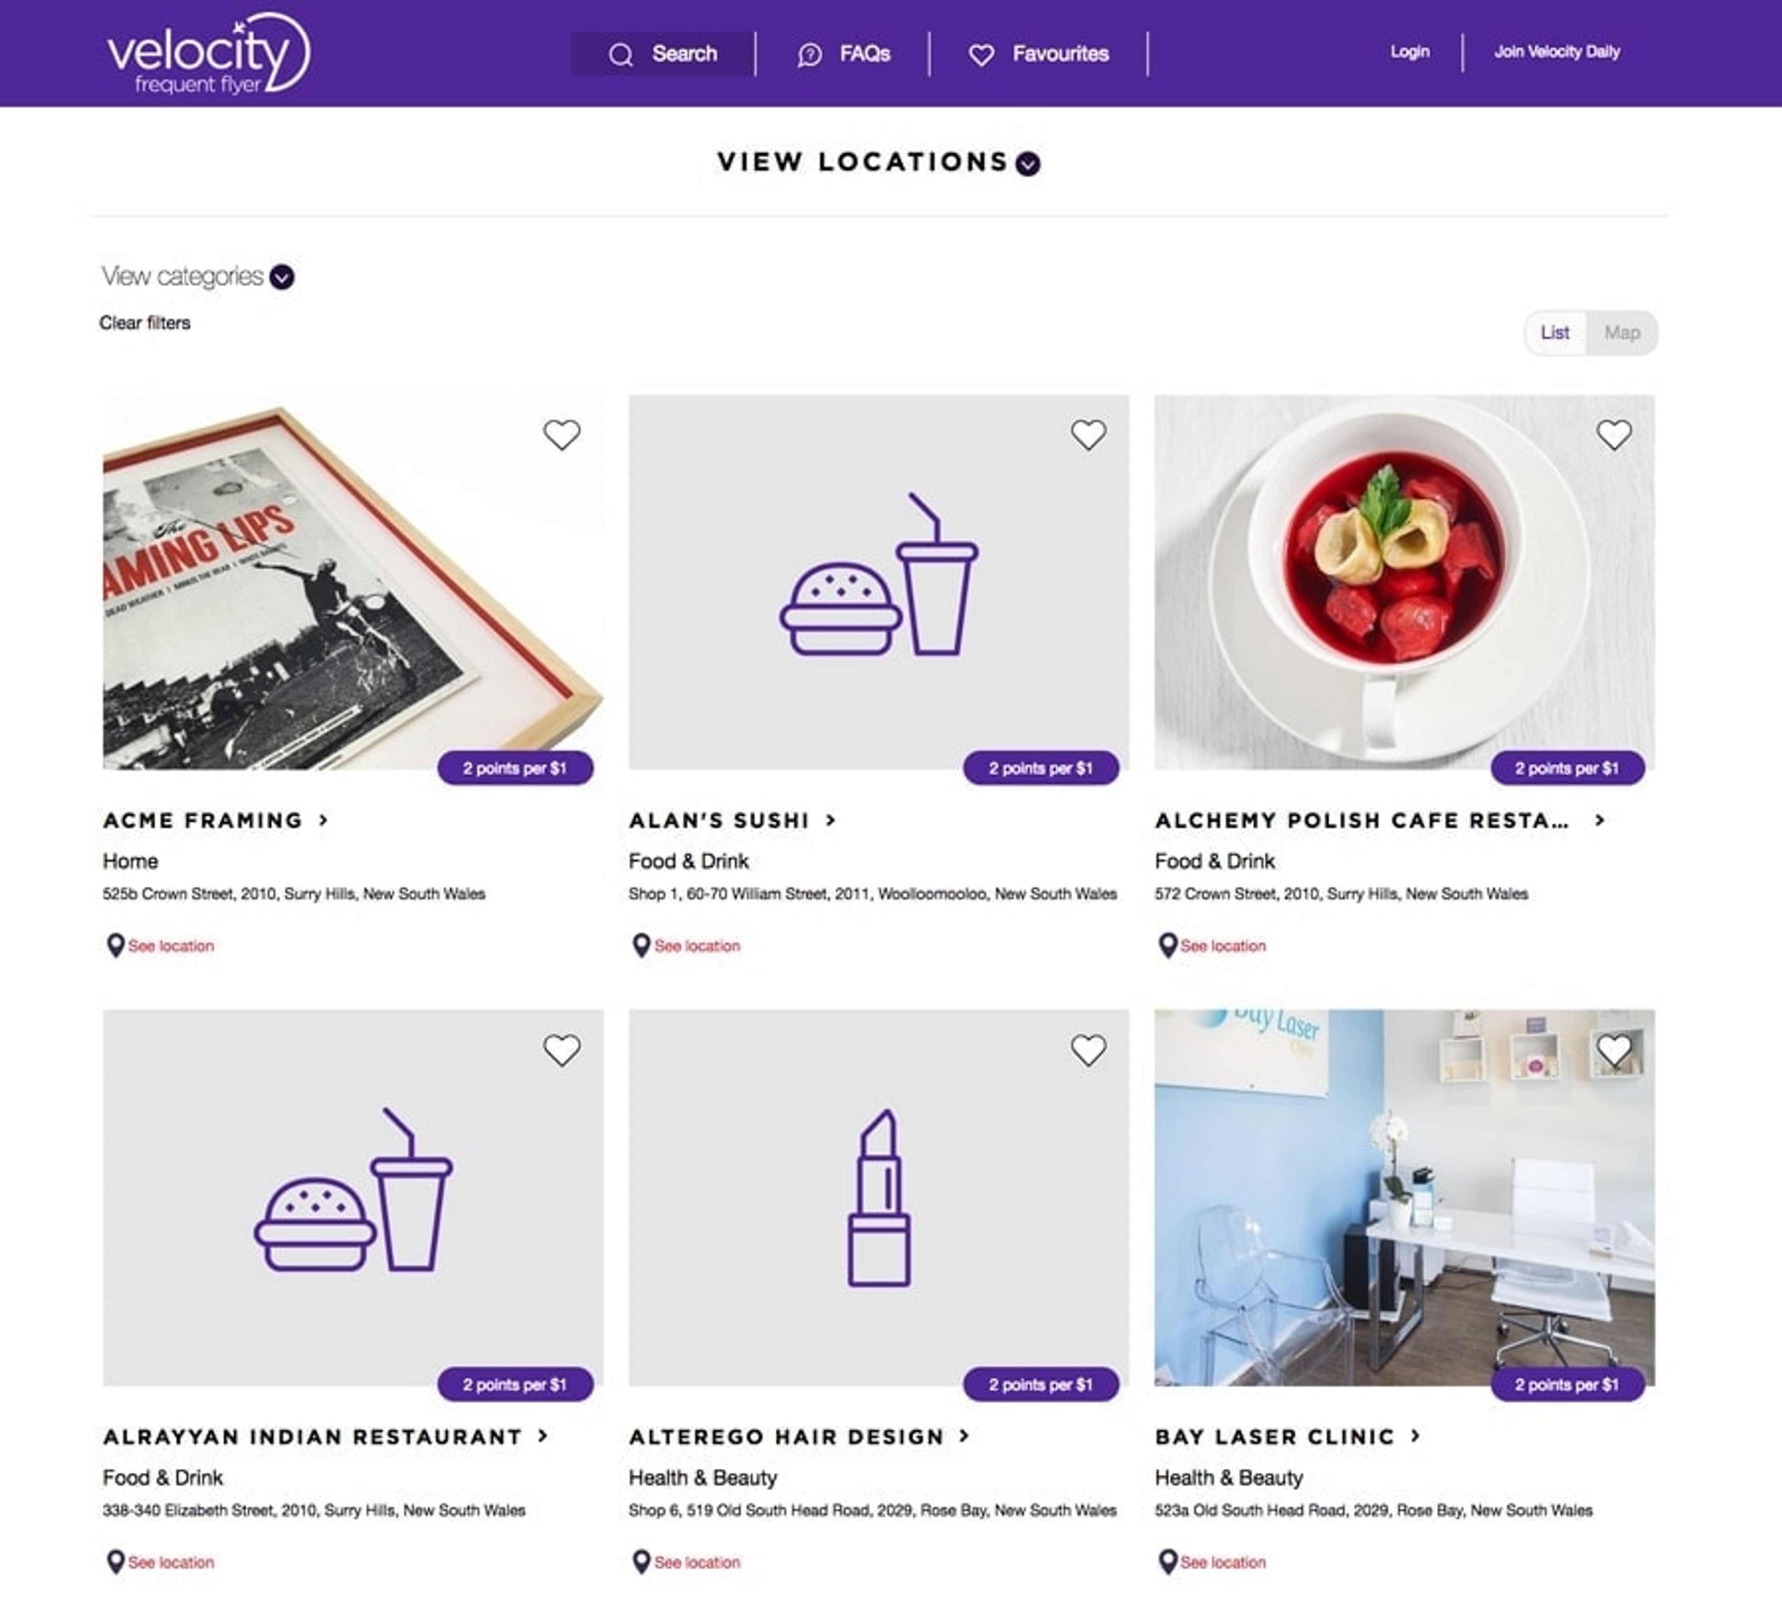Click the map pin under Bay Laser Clinic
Viewport: 1782px width, 1604px height.
(1167, 1561)
